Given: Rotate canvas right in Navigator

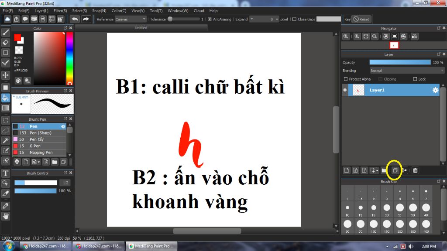Looking at the screenshot, I should 403,37.
